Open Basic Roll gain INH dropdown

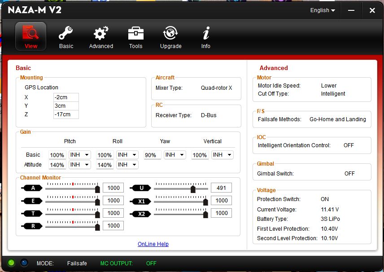[127, 155]
